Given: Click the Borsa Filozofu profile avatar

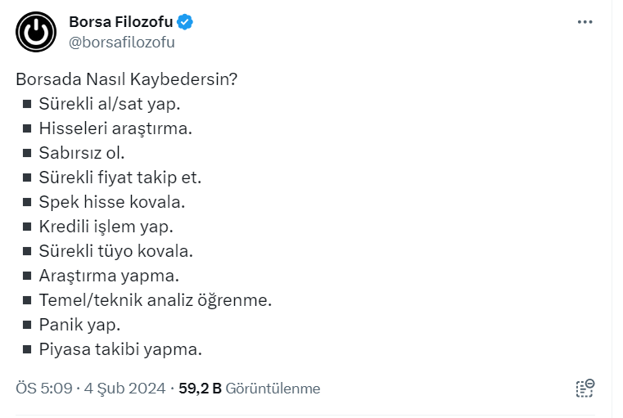Looking at the screenshot, I should [x=34, y=32].
